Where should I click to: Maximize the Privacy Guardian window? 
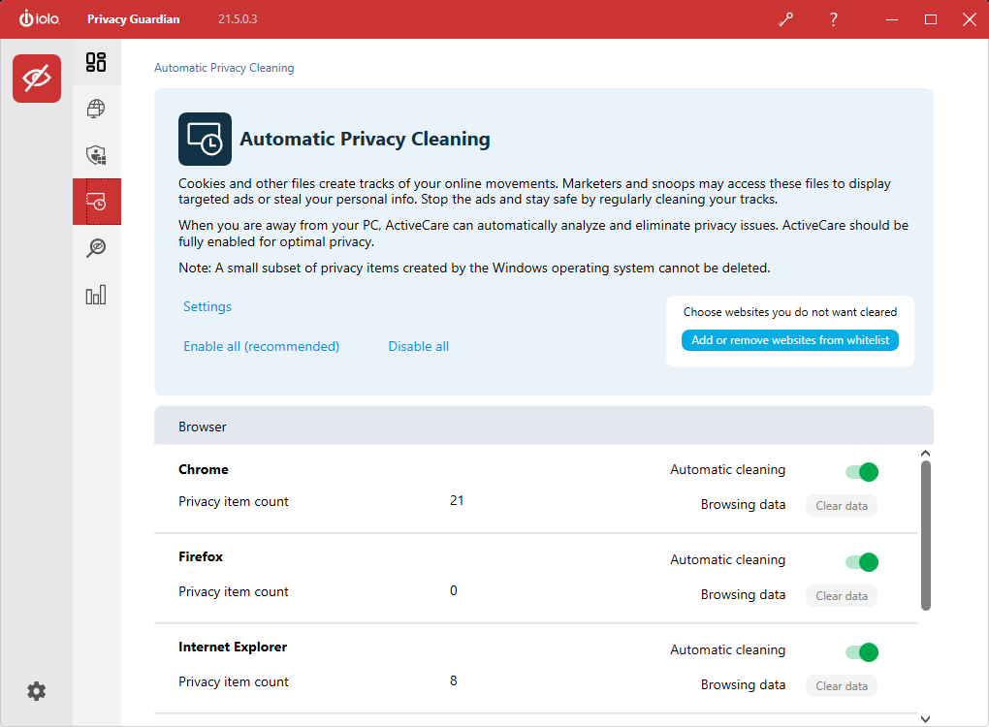tap(931, 19)
